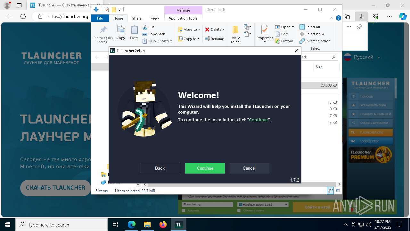Click Invert selection in Explorer ribbon
This screenshot has width=410, height=231.
click(315, 41)
